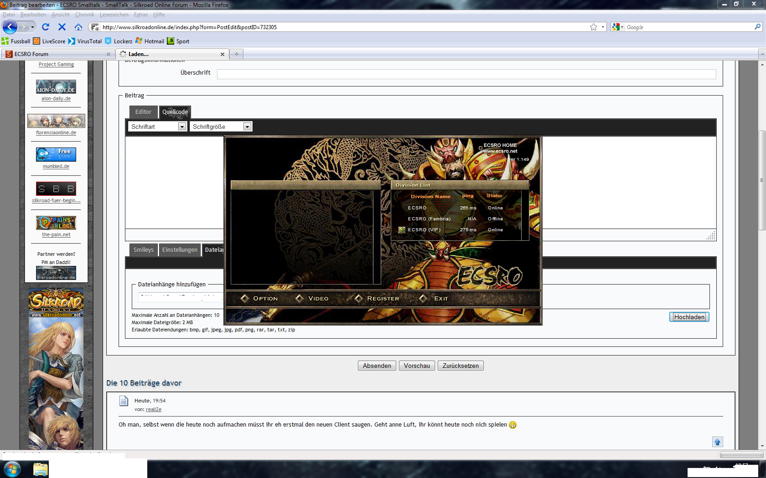766x478 pixels.
Task: Click the Vorschau preview button
Action: [417, 366]
